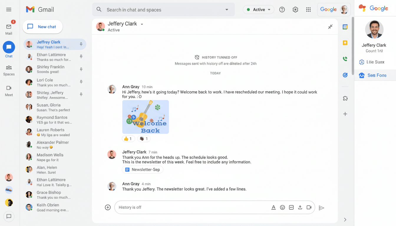Open the Newsletter-Sep attachment
This screenshot has height=226, width=396.
coord(143,169)
